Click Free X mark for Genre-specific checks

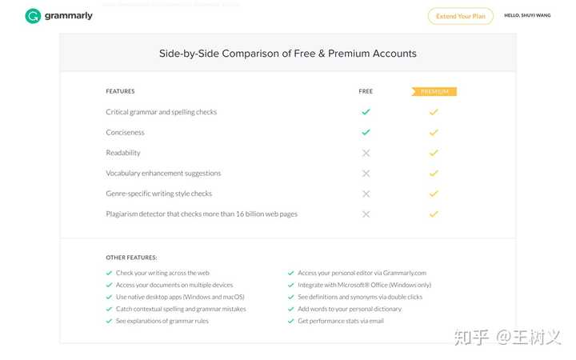pos(366,194)
